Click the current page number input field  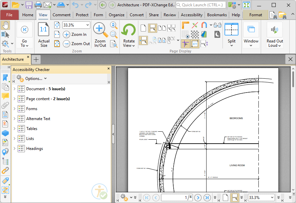(x=177, y=197)
